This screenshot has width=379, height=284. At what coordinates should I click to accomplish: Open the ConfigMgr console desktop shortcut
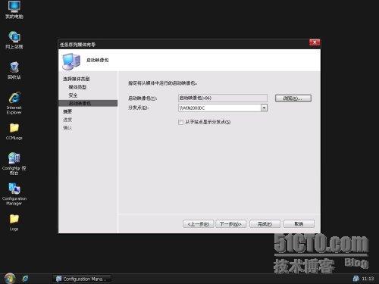pyautogui.click(x=14, y=164)
